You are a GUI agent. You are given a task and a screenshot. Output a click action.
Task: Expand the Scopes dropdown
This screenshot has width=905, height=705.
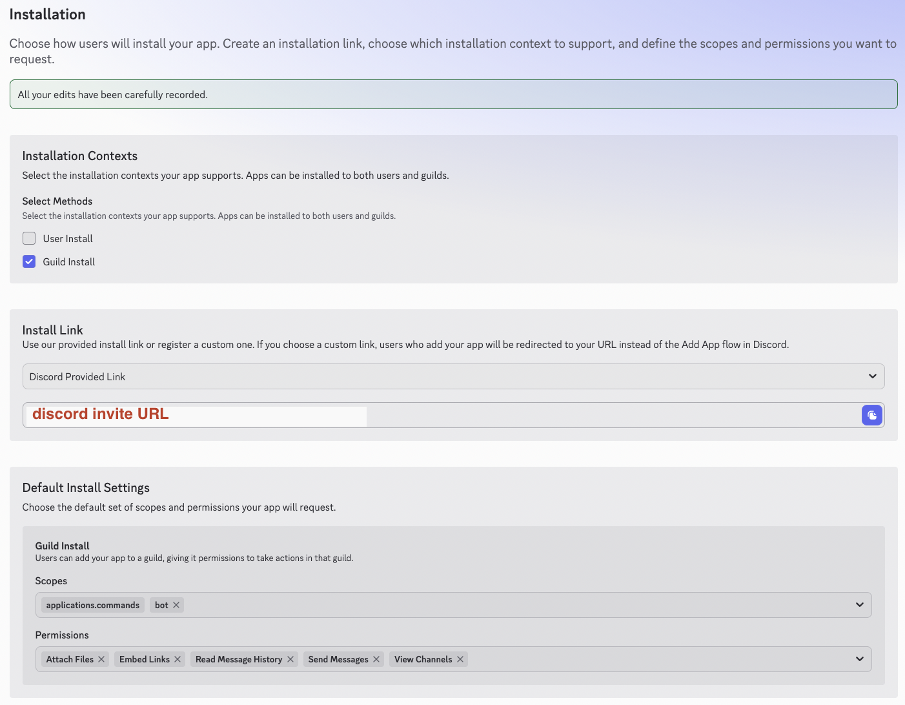point(859,605)
